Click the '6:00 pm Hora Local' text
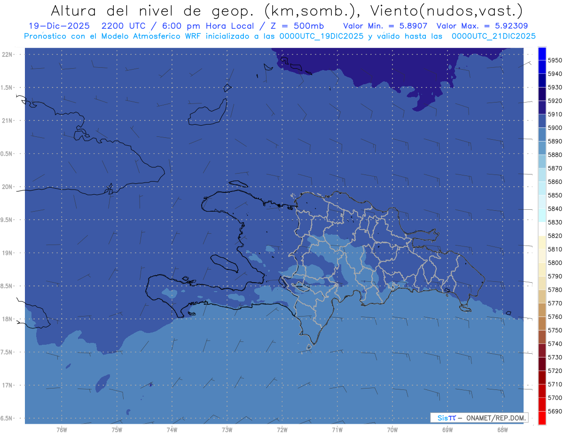The image size is (564, 436). coord(208,26)
